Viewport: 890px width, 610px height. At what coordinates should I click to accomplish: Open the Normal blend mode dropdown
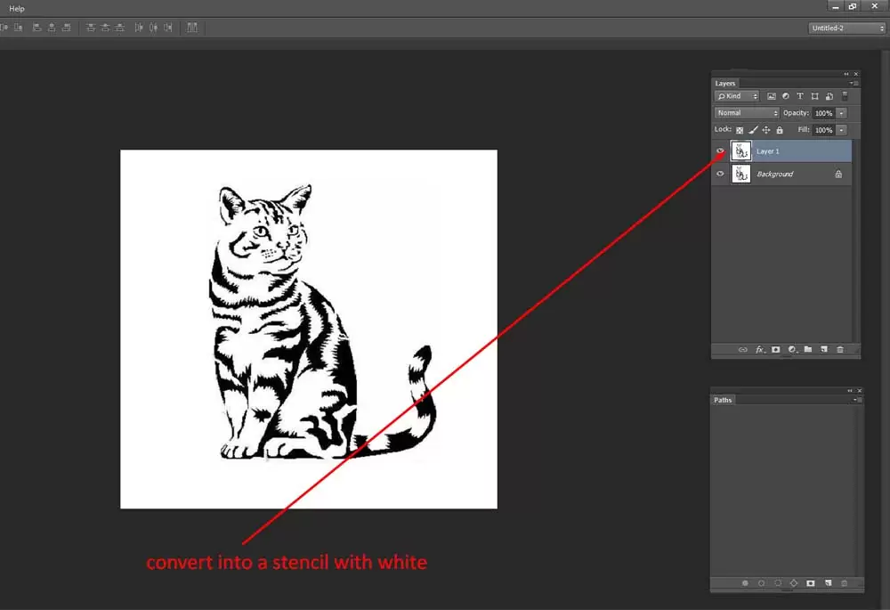[747, 113]
